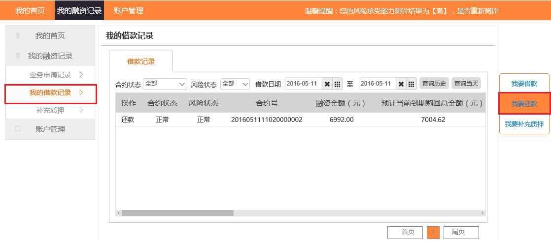Open 我的首页 in top navigation
The image size is (551, 241).
point(30,10)
